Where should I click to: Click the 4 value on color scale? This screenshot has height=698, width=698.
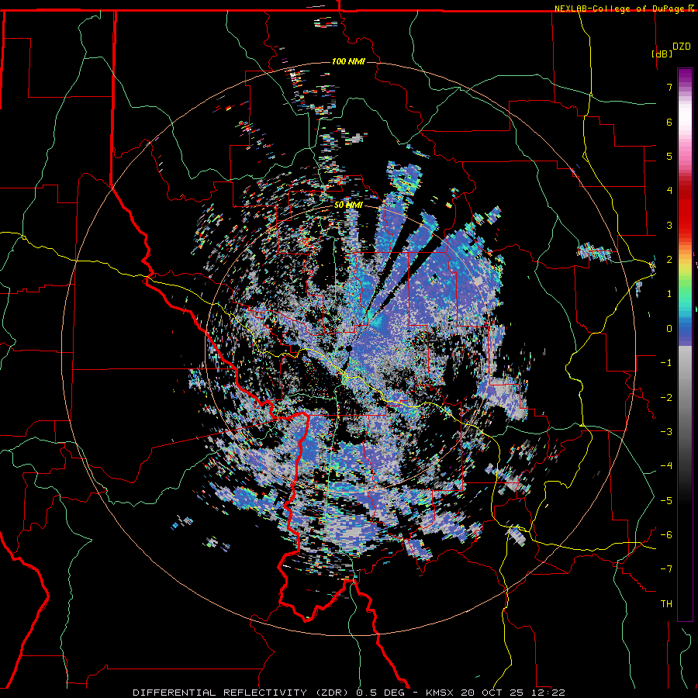click(669, 191)
